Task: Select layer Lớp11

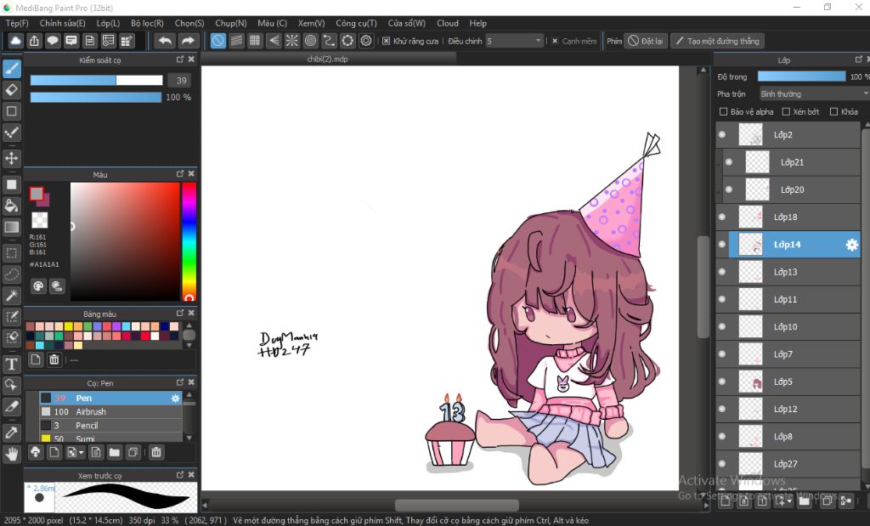Action: coord(788,300)
